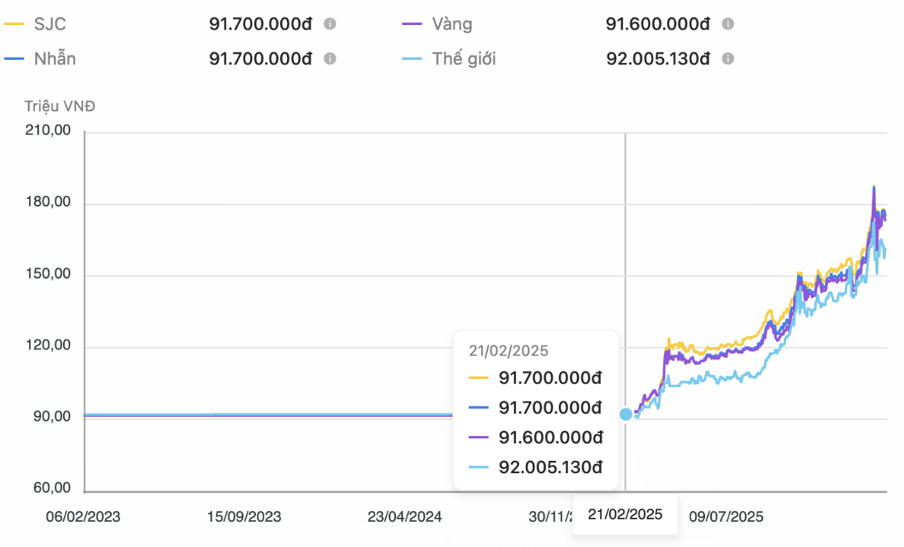Click the 06/02/2023 x-axis date
The width and height of the screenshot is (904, 547).
click(x=83, y=517)
